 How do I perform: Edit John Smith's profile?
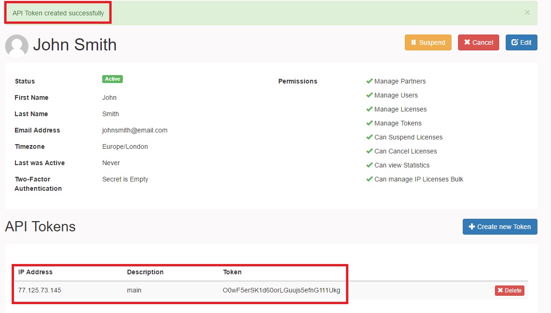click(522, 42)
